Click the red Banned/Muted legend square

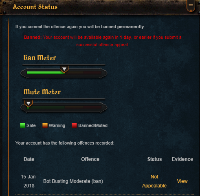(x=74, y=125)
